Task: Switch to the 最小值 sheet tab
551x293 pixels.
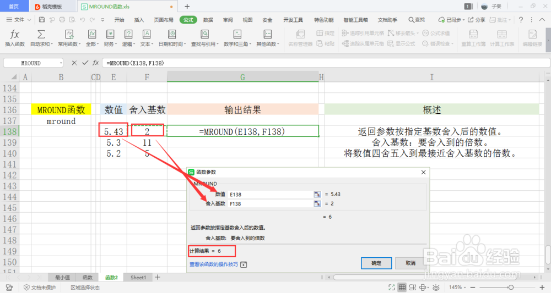Action: [x=63, y=277]
